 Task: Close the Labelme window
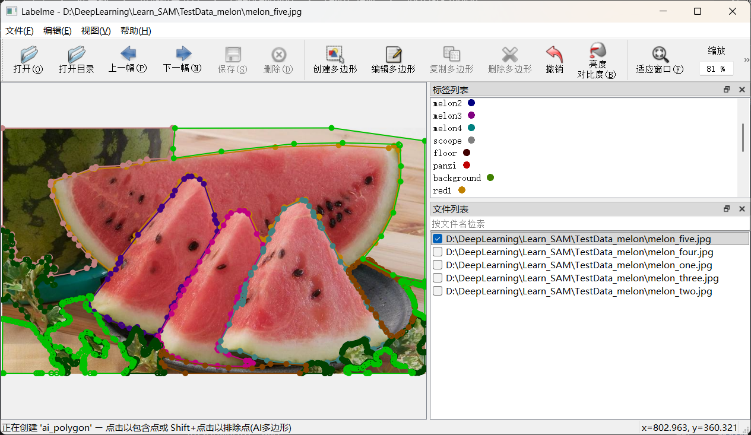coord(733,11)
